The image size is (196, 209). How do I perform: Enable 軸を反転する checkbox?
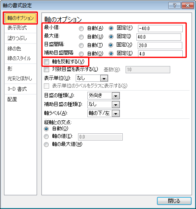(47, 62)
